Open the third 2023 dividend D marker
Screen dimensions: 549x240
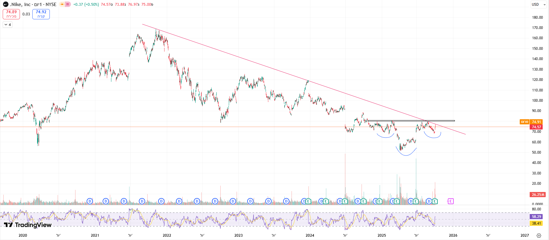(x=286, y=201)
